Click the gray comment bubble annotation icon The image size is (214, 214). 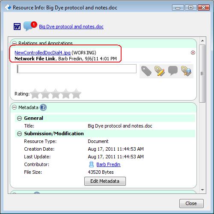[173, 71]
